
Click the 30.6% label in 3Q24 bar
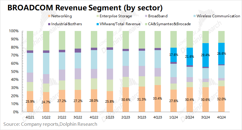tap(205, 100)
